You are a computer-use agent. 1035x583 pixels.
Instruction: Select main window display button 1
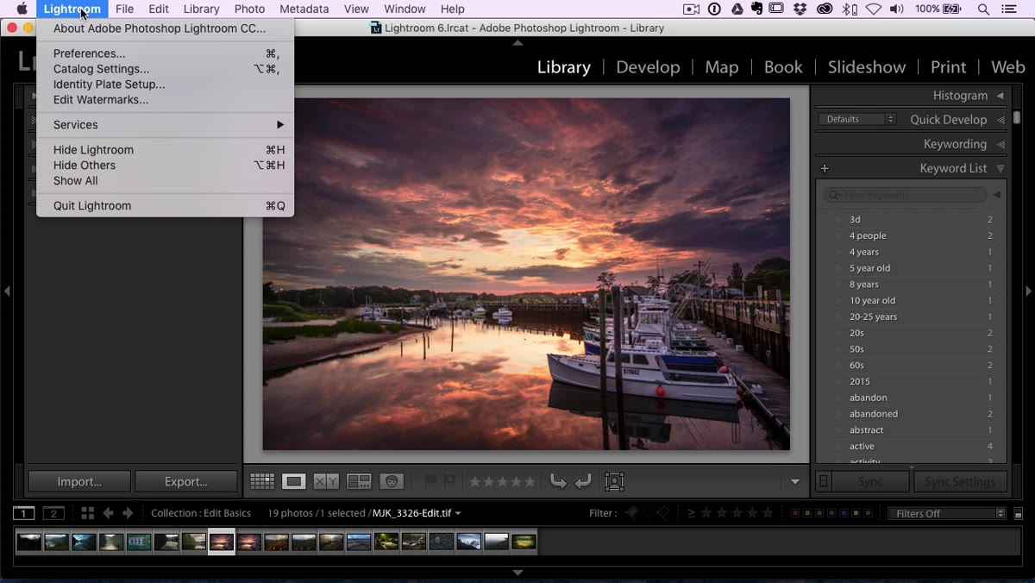click(24, 513)
